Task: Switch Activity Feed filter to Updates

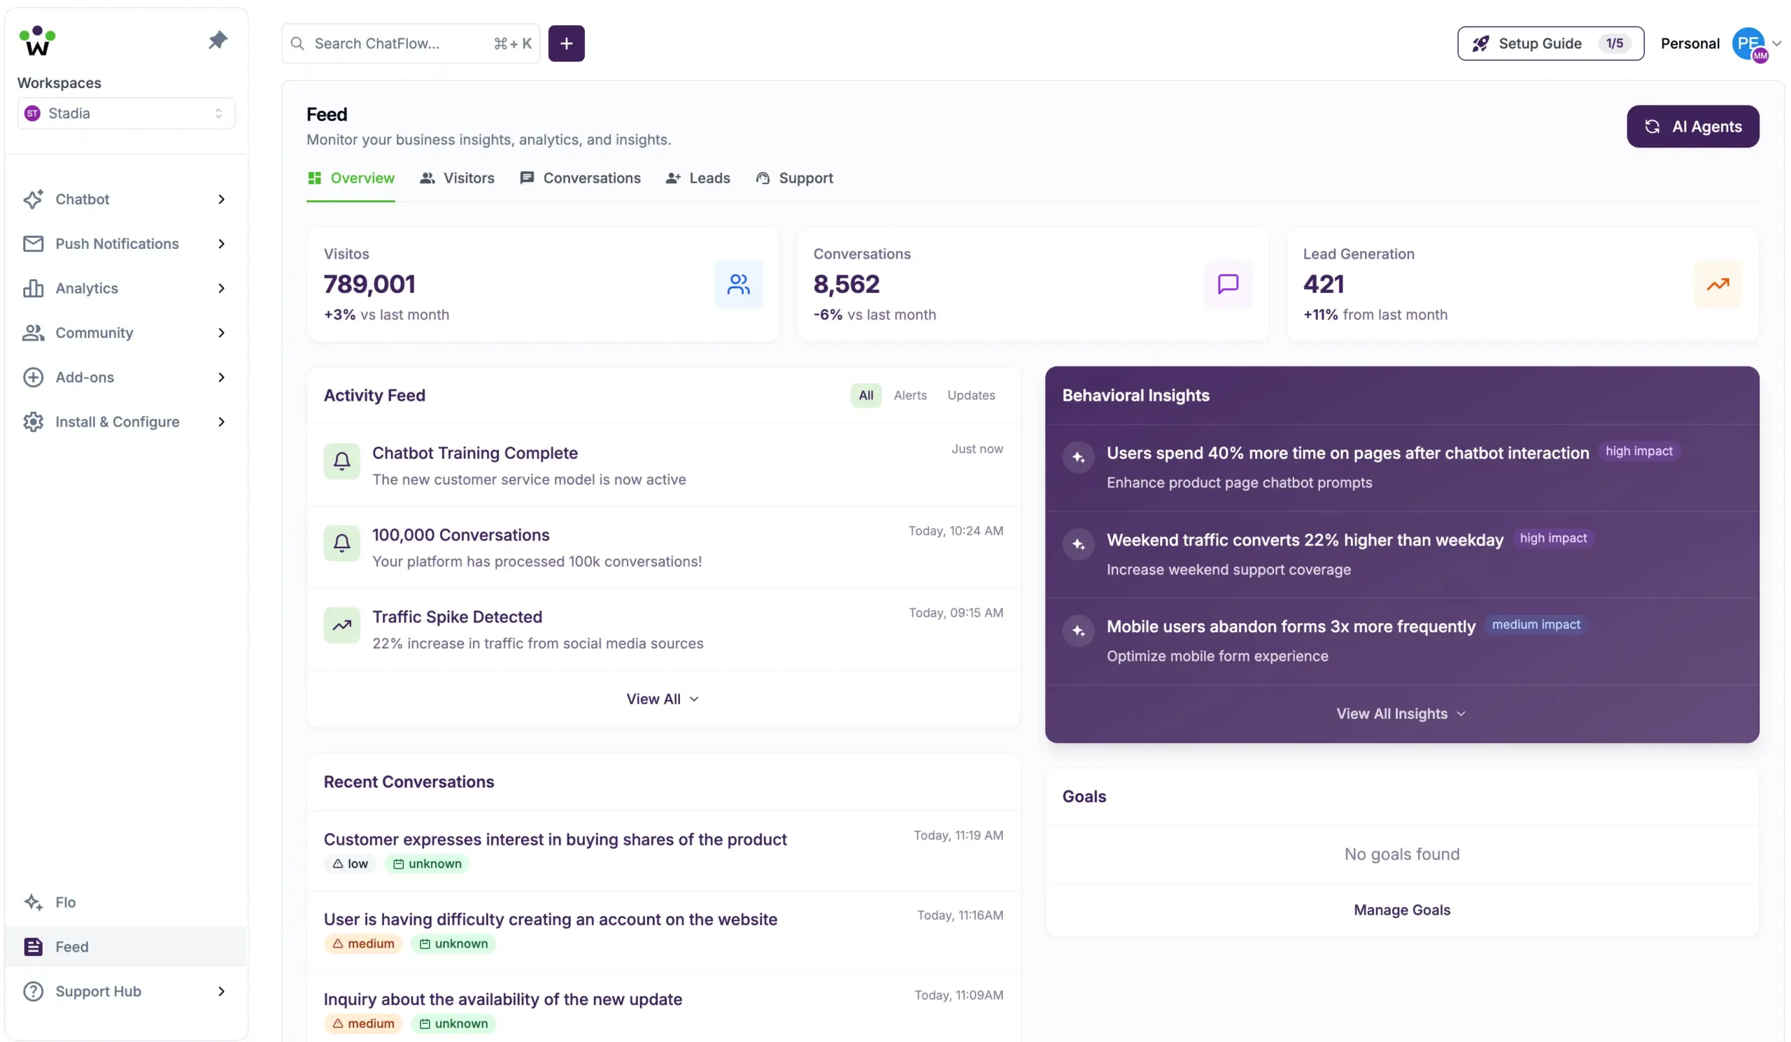Action: click(x=970, y=395)
